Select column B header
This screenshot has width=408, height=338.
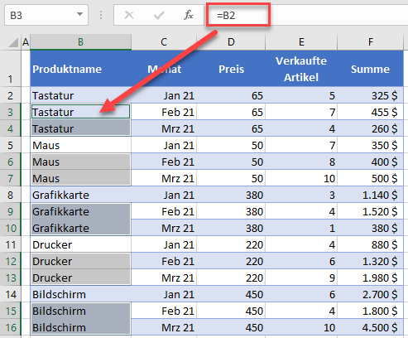tap(80, 42)
